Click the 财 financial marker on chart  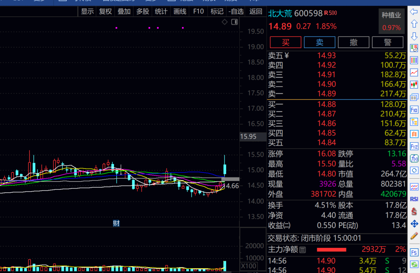click(x=116, y=223)
